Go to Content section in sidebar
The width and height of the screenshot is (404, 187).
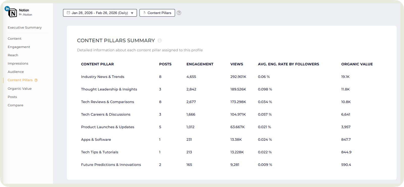coord(14,38)
